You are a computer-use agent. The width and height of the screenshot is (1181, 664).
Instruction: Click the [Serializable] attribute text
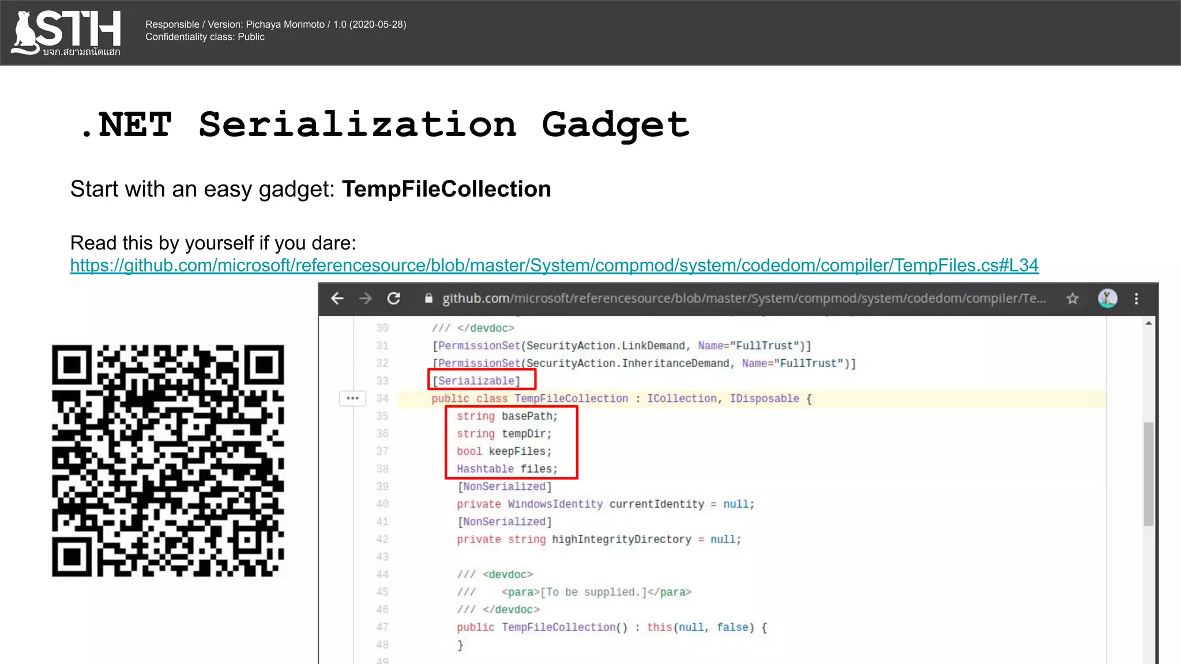pos(476,381)
